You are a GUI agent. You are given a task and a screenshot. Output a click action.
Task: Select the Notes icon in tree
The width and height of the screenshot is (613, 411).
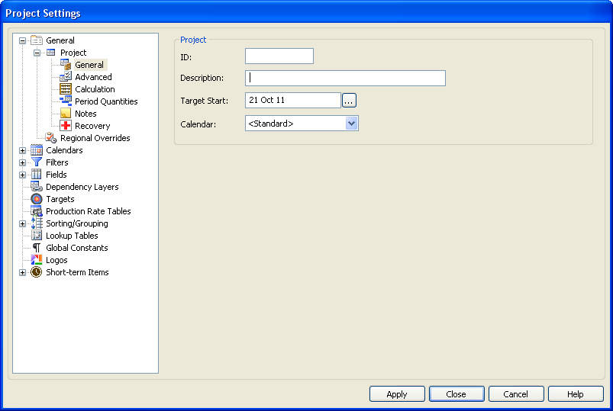66,114
